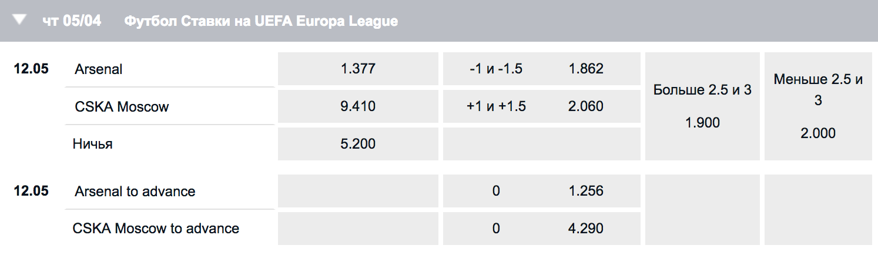Open the Arsenal to advance market label
The image size is (878, 255).
coord(135,192)
